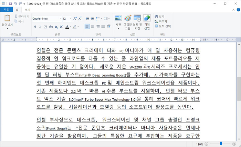
Task: Click the Cut scissors icon
Action: point(16,16)
